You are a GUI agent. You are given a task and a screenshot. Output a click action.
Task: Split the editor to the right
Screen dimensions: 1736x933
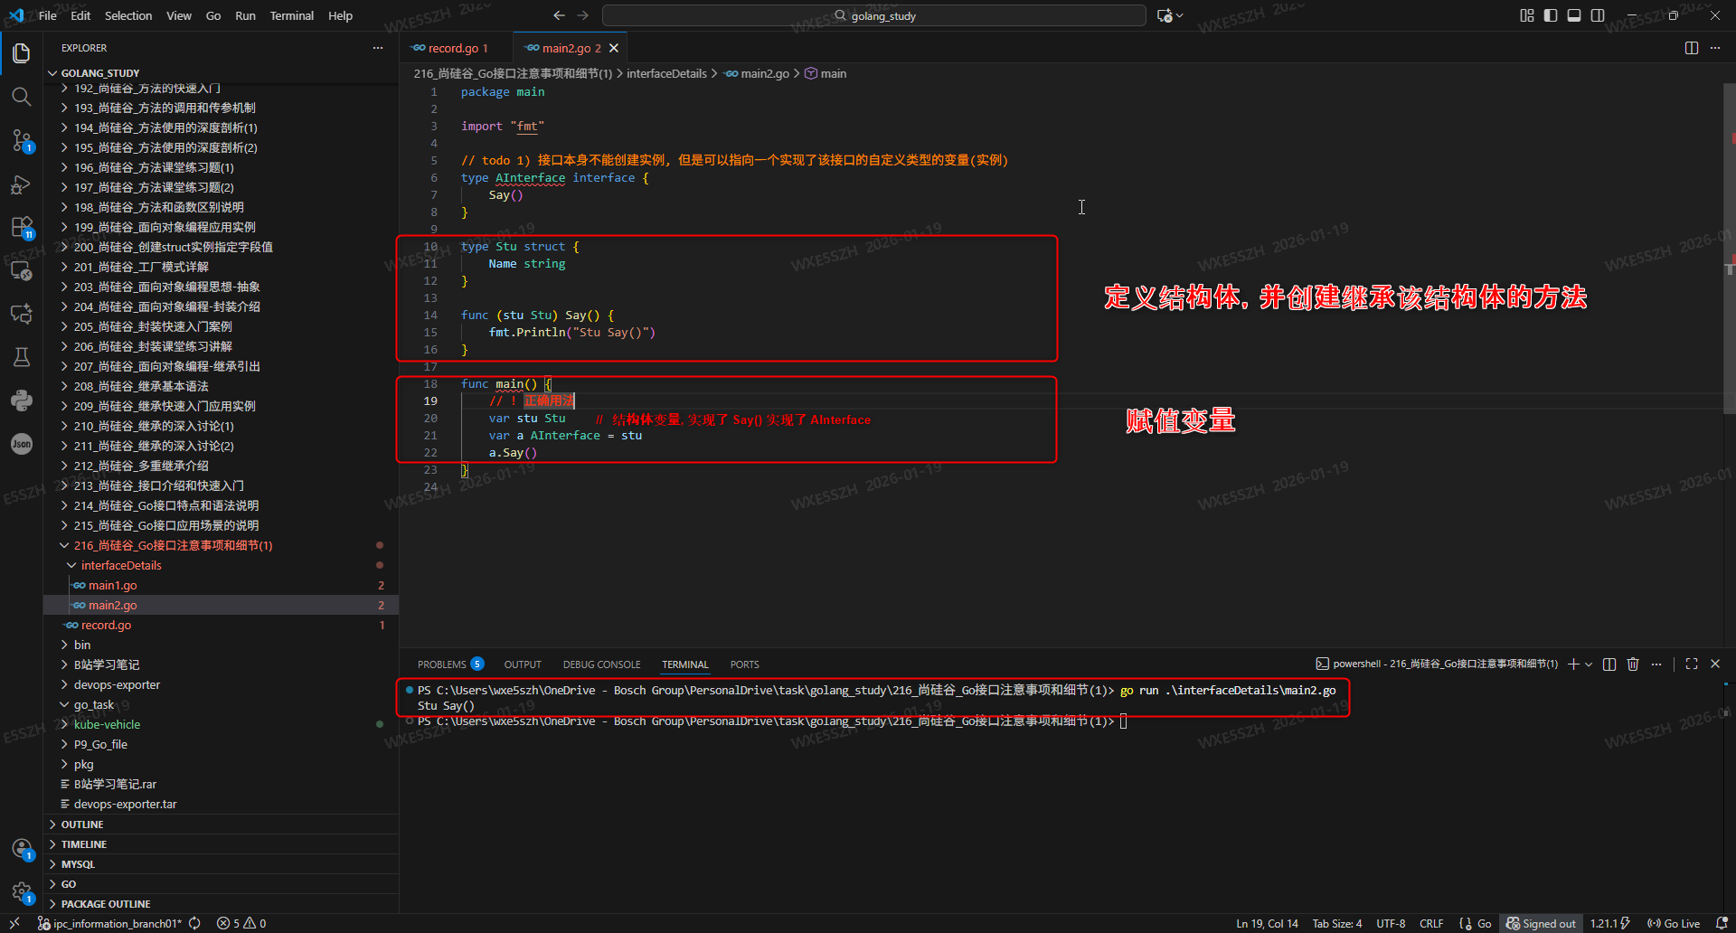(1692, 48)
